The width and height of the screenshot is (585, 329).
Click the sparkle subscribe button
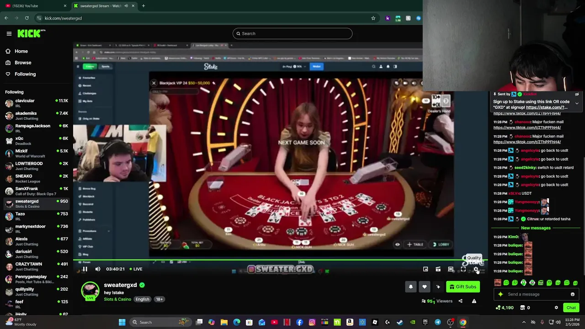(x=438, y=287)
